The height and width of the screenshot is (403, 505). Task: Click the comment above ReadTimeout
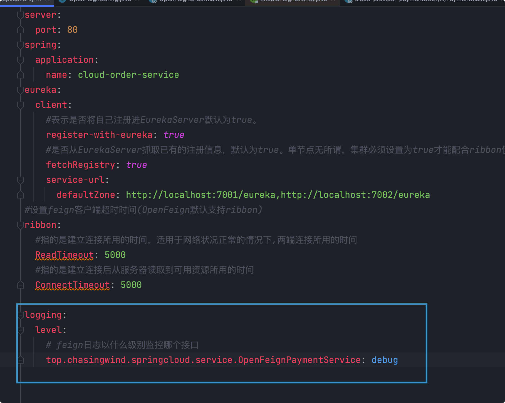pos(196,240)
